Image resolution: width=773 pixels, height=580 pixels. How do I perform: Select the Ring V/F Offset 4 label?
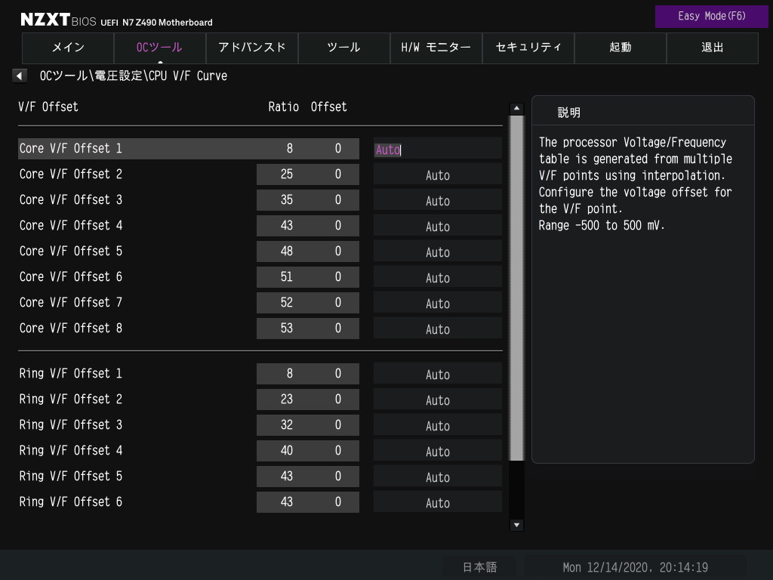click(x=70, y=450)
